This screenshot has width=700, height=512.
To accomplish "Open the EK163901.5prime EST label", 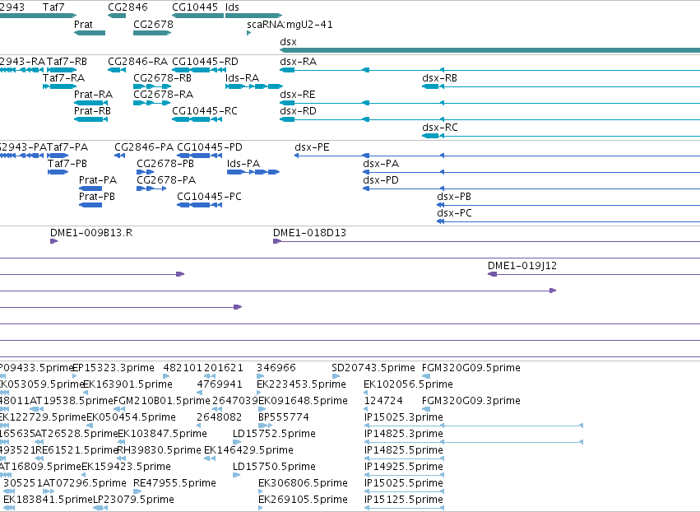I will point(128,384).
